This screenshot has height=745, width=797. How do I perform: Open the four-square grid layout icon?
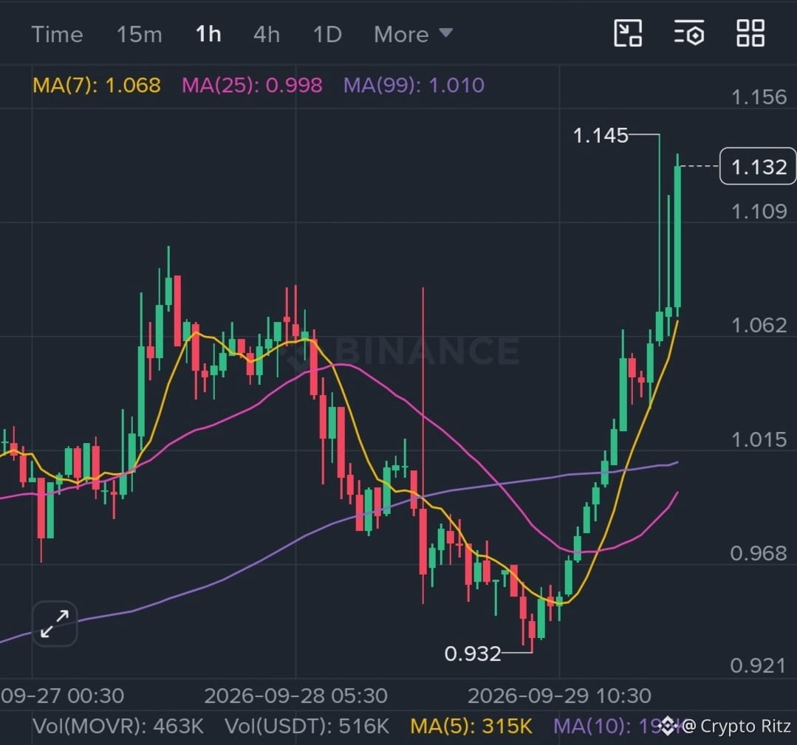pos(750,33)
